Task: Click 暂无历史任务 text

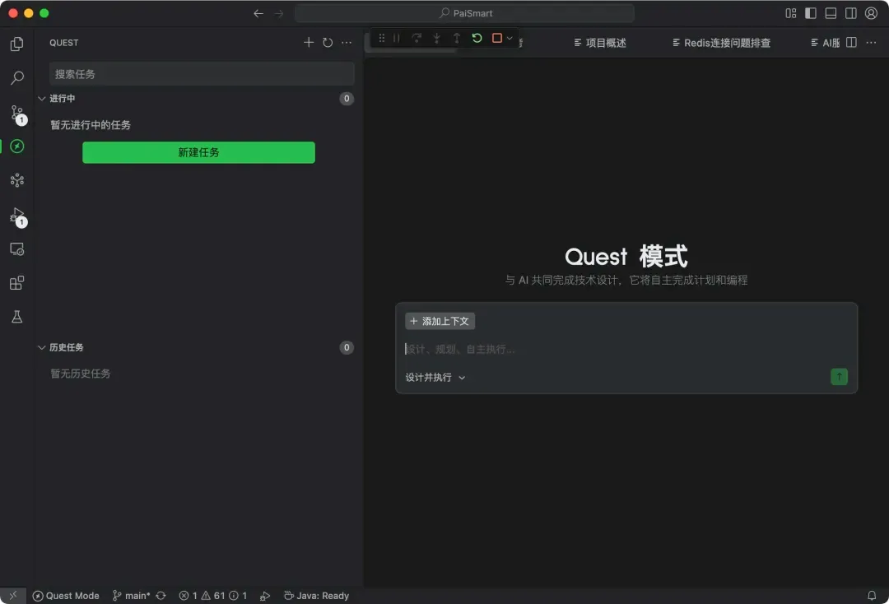Action: pyautogui.click(x=81, y=374)
